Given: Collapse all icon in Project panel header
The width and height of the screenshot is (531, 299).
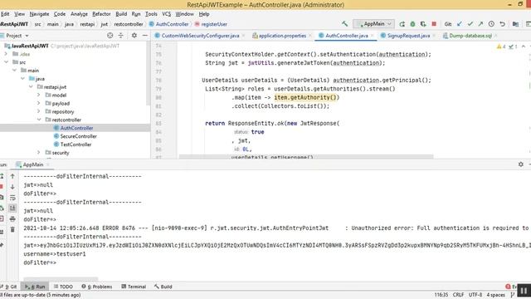Looking at the screenshot, I should [121, 35].
